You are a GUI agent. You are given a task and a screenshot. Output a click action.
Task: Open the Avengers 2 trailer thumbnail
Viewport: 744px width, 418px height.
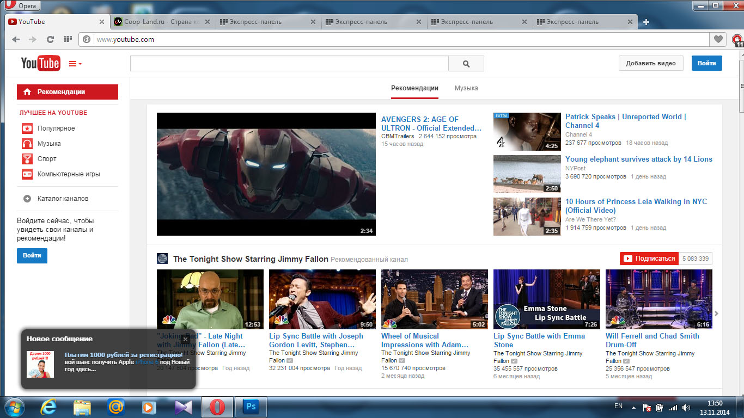click(x=266, y=174)
